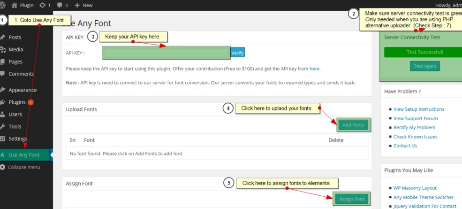Open View Support Forum link

pyautogui.click(x=416, y=118)
